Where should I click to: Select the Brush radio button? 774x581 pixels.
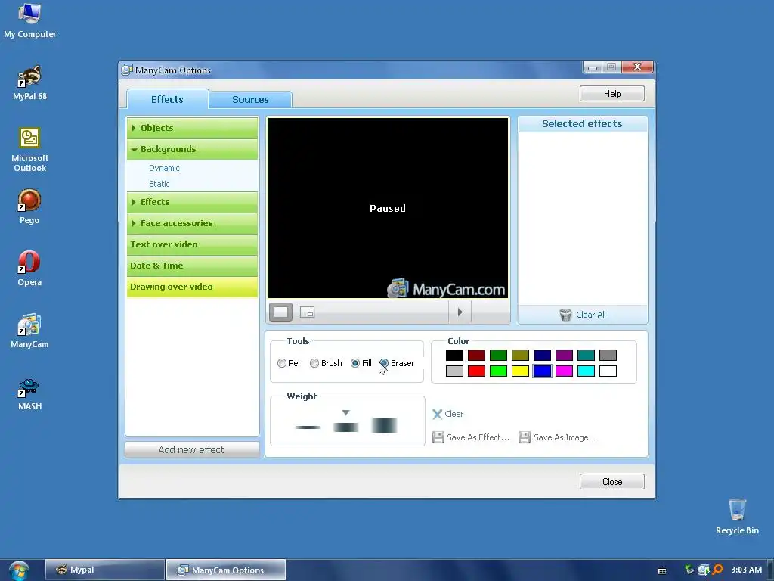pyautogui.click(x=314, y=363)
